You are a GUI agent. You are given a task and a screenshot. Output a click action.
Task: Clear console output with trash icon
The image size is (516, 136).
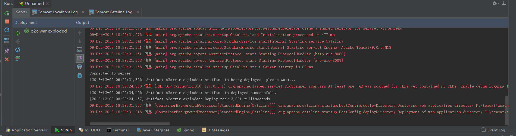(80, 75)
